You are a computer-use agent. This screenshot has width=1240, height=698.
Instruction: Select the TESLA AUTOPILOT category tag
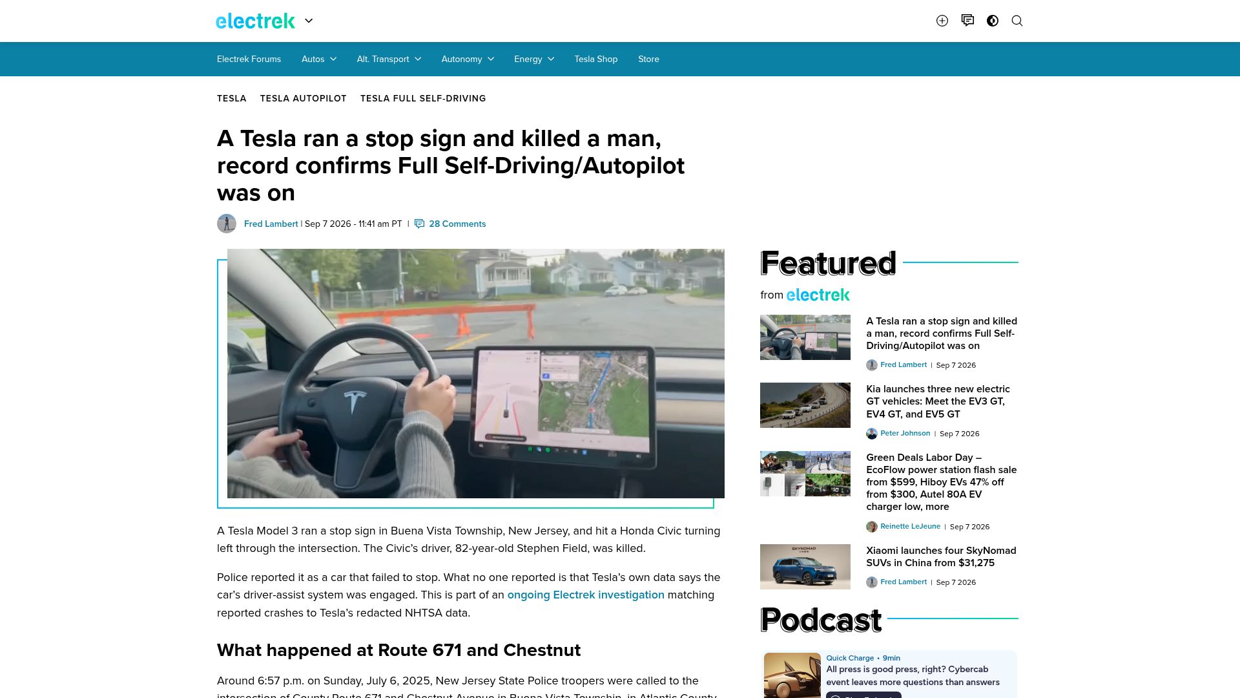coord(304,98)
